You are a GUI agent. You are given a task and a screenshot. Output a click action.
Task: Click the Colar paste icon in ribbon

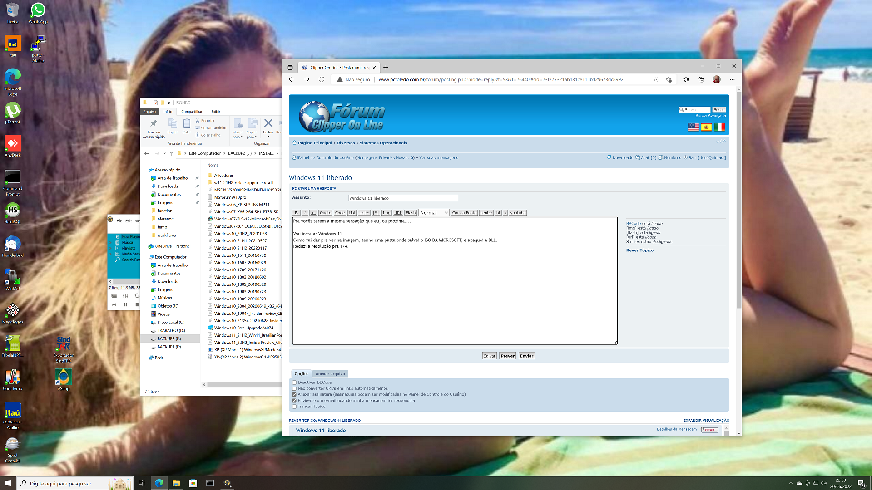click(x=187, y=124)
